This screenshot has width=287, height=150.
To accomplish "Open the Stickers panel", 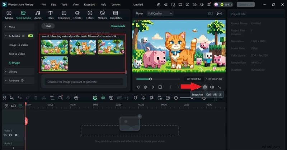I will [102, 15].
